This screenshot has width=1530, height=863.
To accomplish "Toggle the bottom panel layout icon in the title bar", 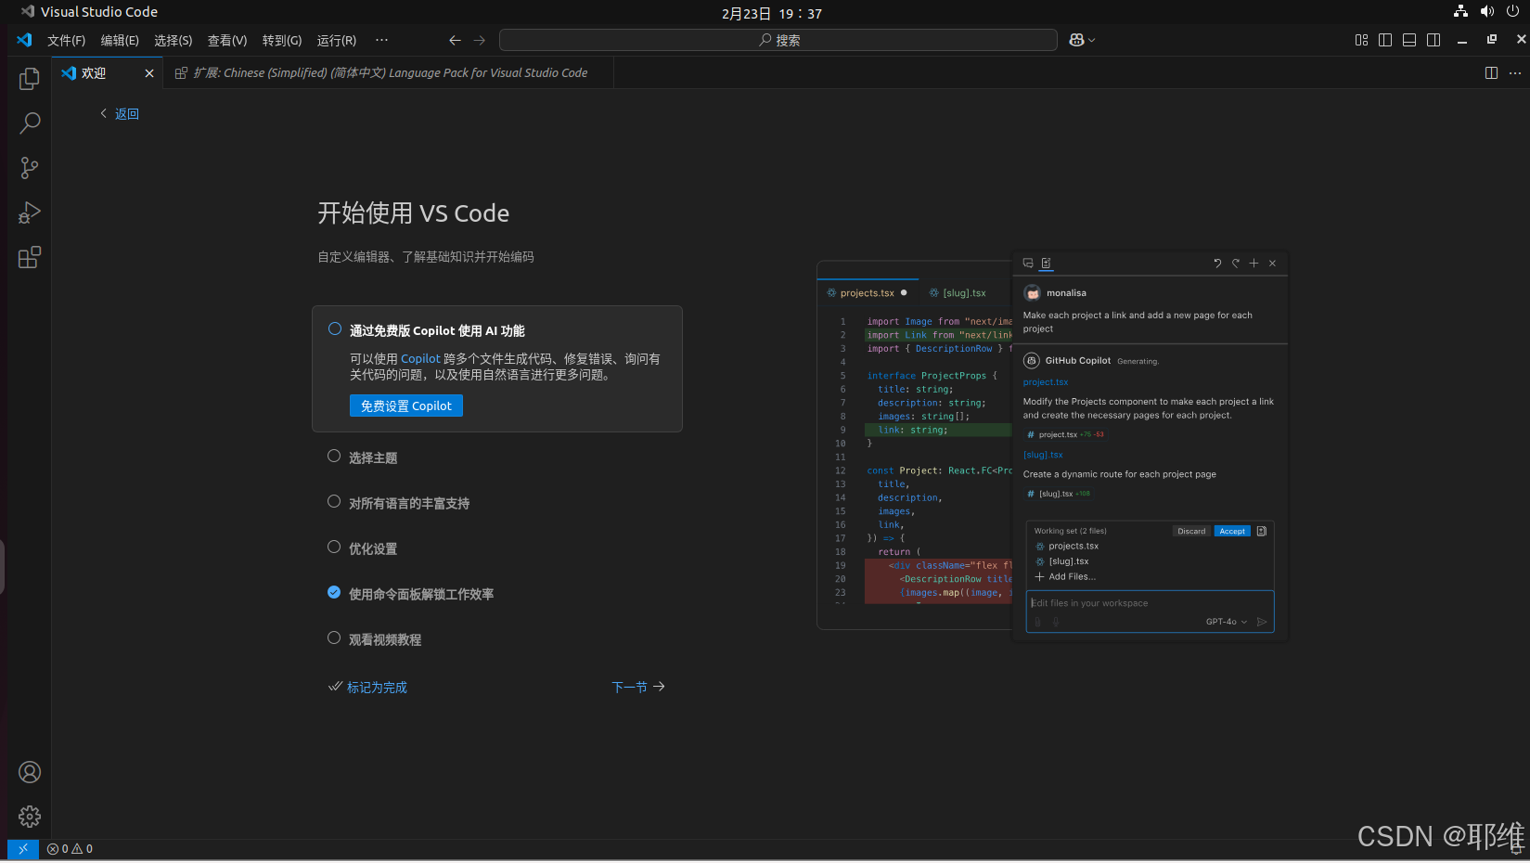I will point(1408,40).
